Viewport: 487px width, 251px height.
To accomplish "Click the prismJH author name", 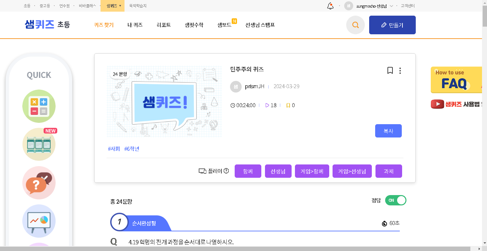I will coord(255,87).
